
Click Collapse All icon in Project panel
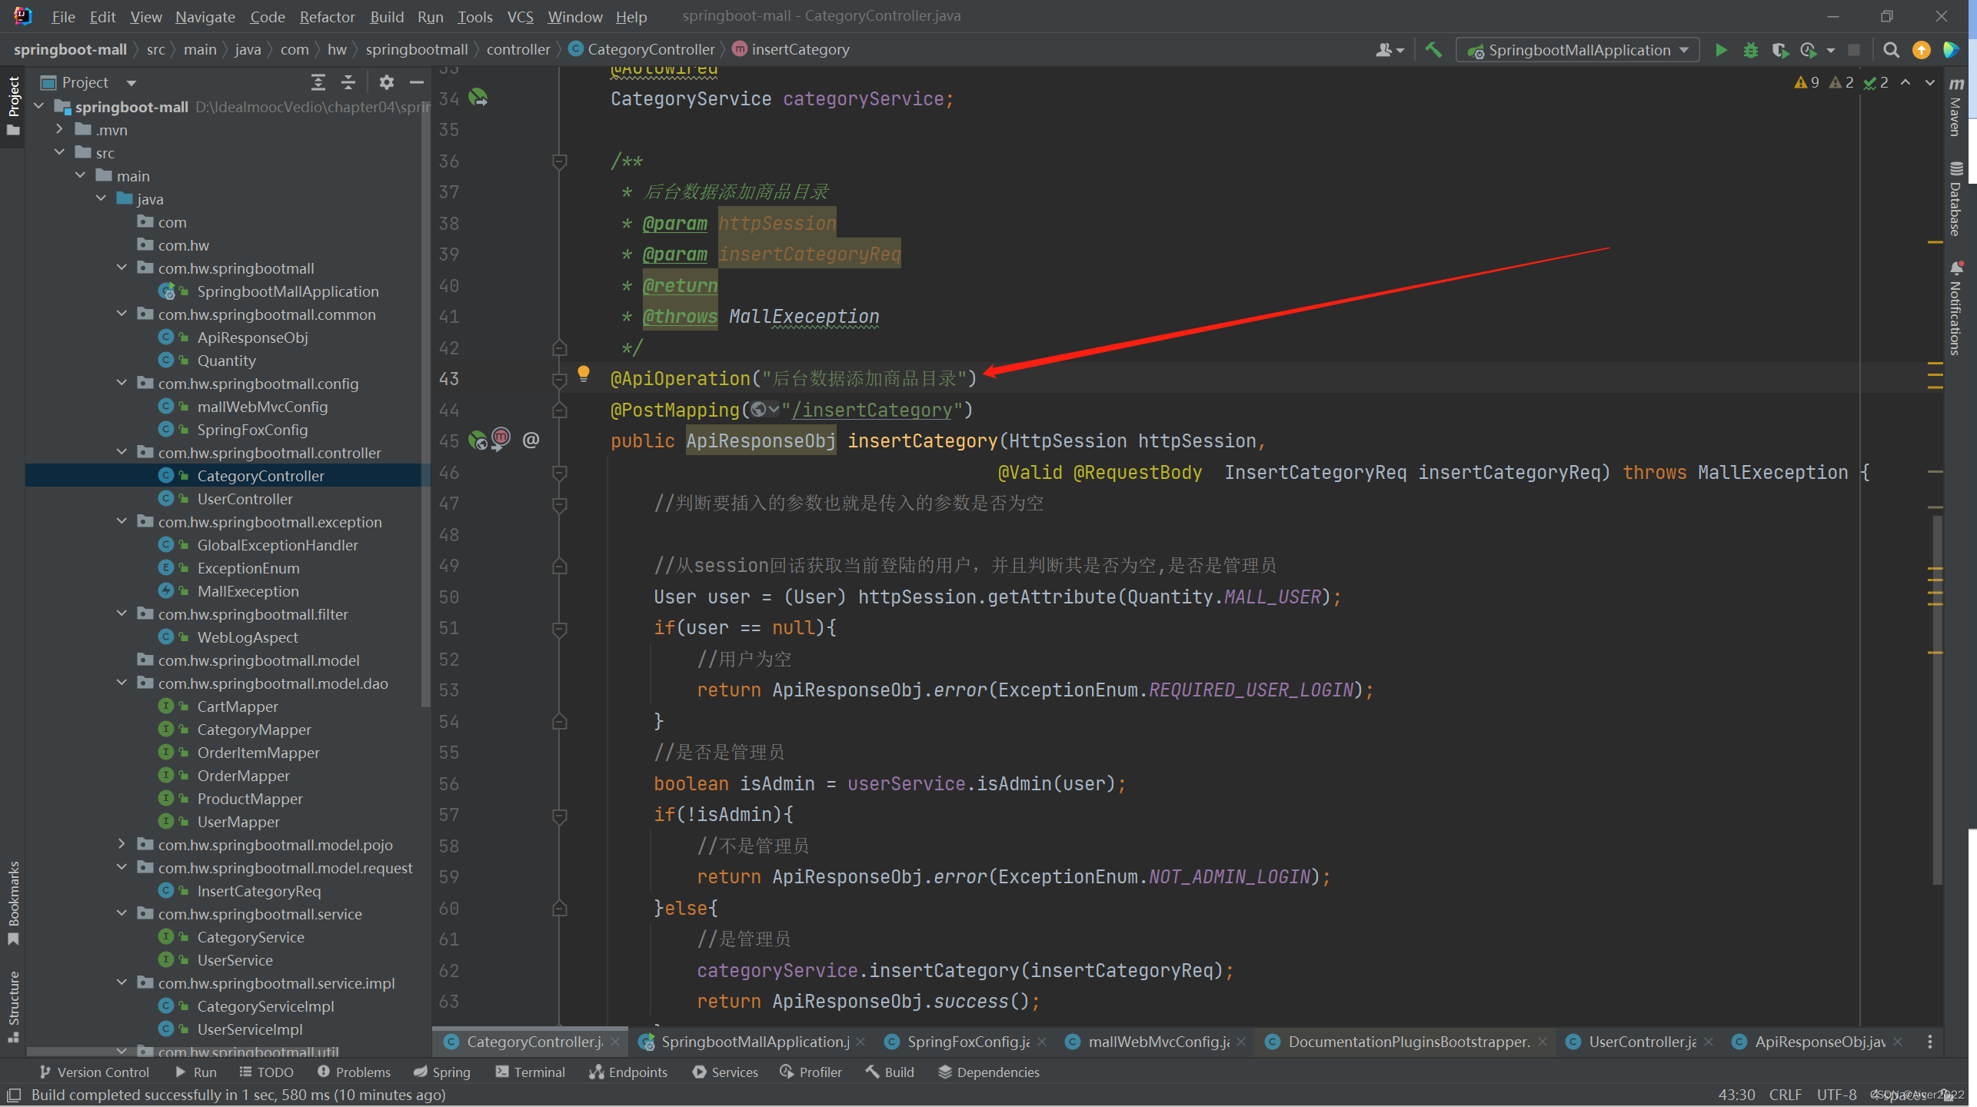point(348,82)
